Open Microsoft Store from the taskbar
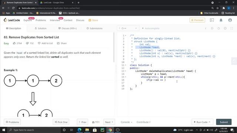The width and height of the screenshot is (237, 133). tap(95, 130)
